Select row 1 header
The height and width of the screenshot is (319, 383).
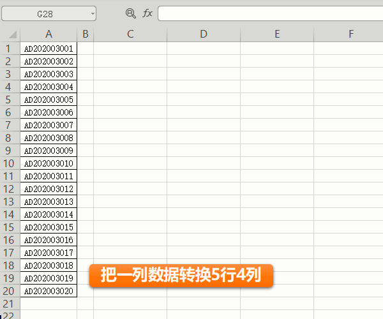[9, 48]
